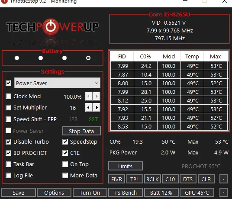The width and height of the screenshot is (232, 199).
Task: Click the C0% cell showing 10.4
Action: click(x=146, y=75)
